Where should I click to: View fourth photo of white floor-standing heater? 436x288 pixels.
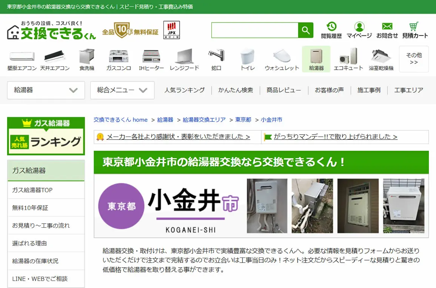(x=404, y=206)
